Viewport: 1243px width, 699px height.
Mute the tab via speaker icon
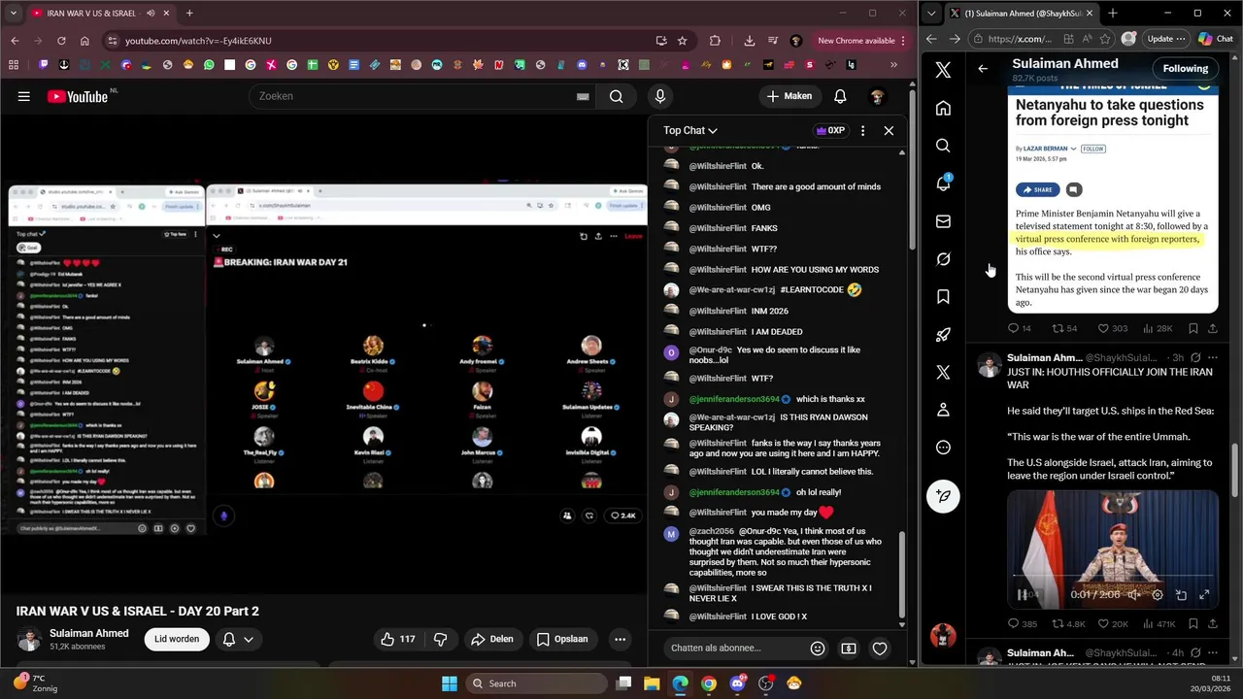151,13
